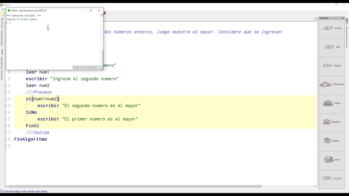Open the Operadores y Funciones side panel
Screen dimensions: 349x196
point(2,68)
